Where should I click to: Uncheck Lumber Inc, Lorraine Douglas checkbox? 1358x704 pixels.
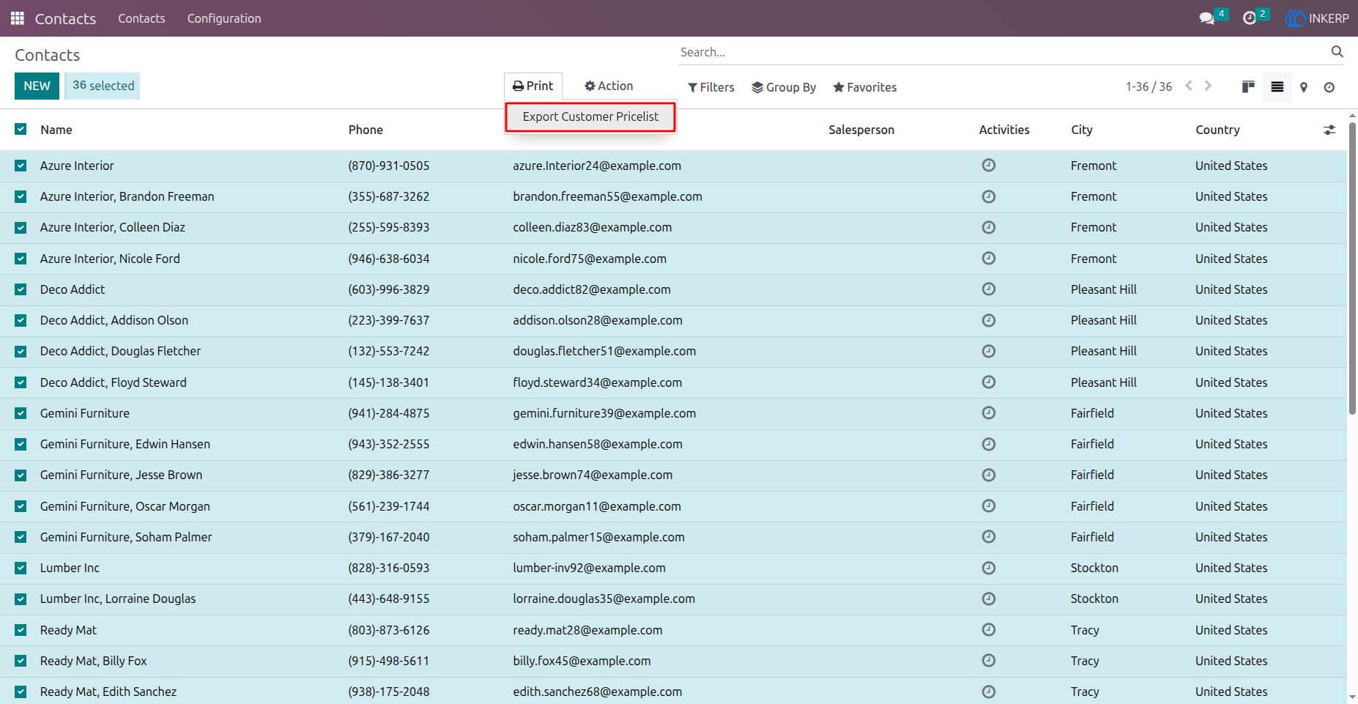21,599
